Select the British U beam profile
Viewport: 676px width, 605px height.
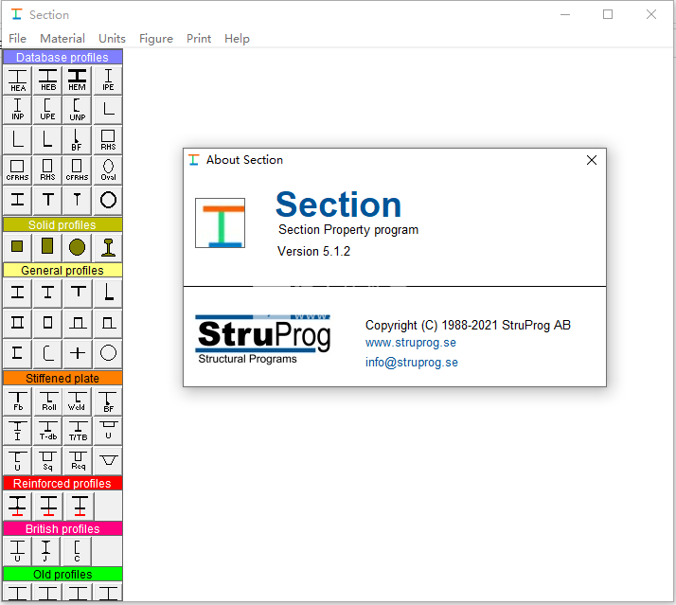click(x=17, y=551)
